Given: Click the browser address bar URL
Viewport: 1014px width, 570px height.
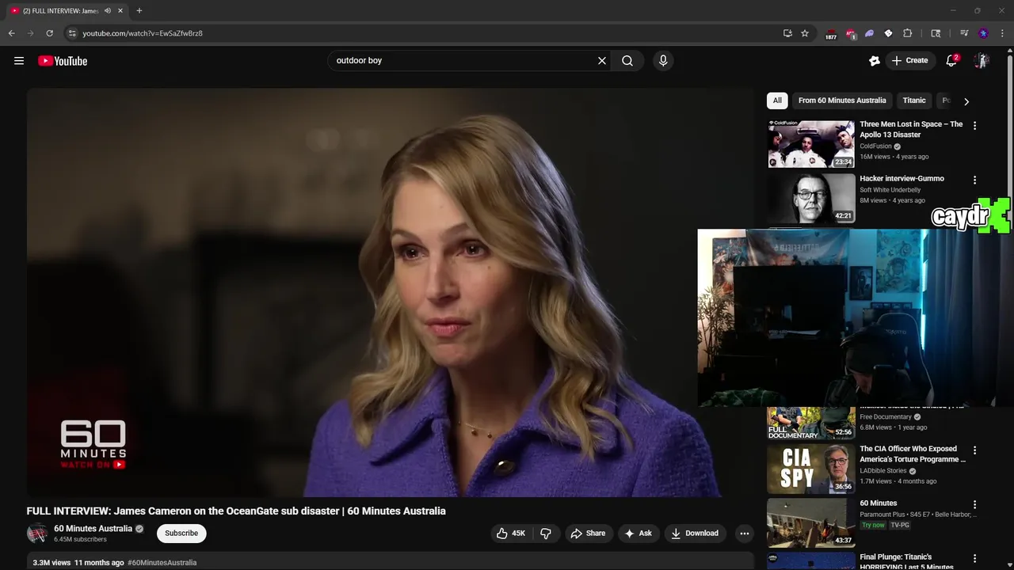Looking at the screenshot, I should pos(143,33).
